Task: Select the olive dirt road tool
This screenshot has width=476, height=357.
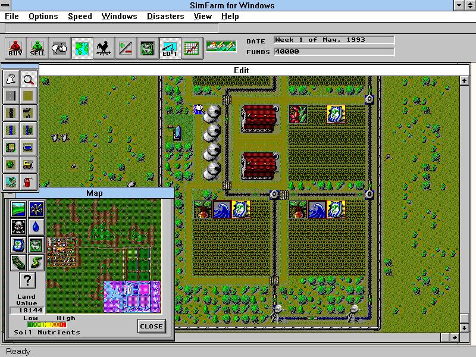Action: (x=29, y=96)
